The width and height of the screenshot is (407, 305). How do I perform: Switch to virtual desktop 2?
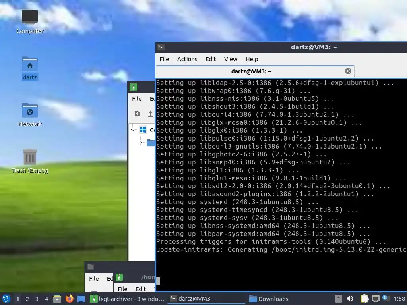[27, 299]
